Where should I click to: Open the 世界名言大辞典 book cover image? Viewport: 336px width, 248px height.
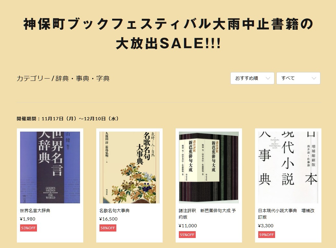coord(50,167)
